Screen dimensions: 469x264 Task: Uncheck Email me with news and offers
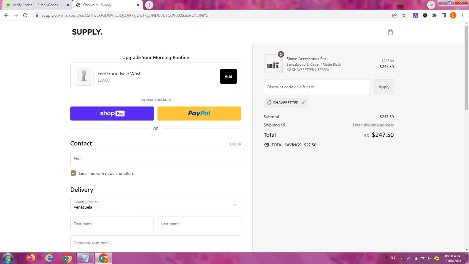coord(73,173)
